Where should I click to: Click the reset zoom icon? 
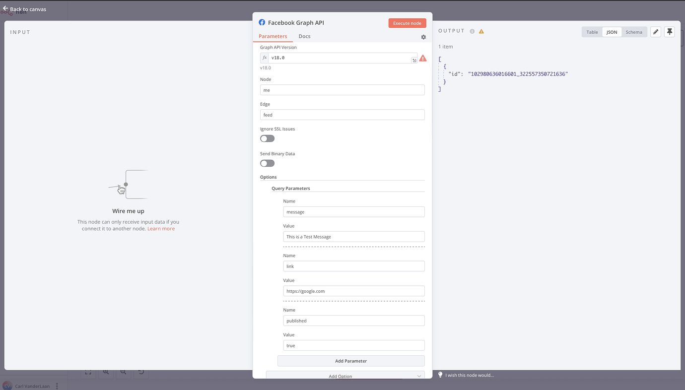140,372
